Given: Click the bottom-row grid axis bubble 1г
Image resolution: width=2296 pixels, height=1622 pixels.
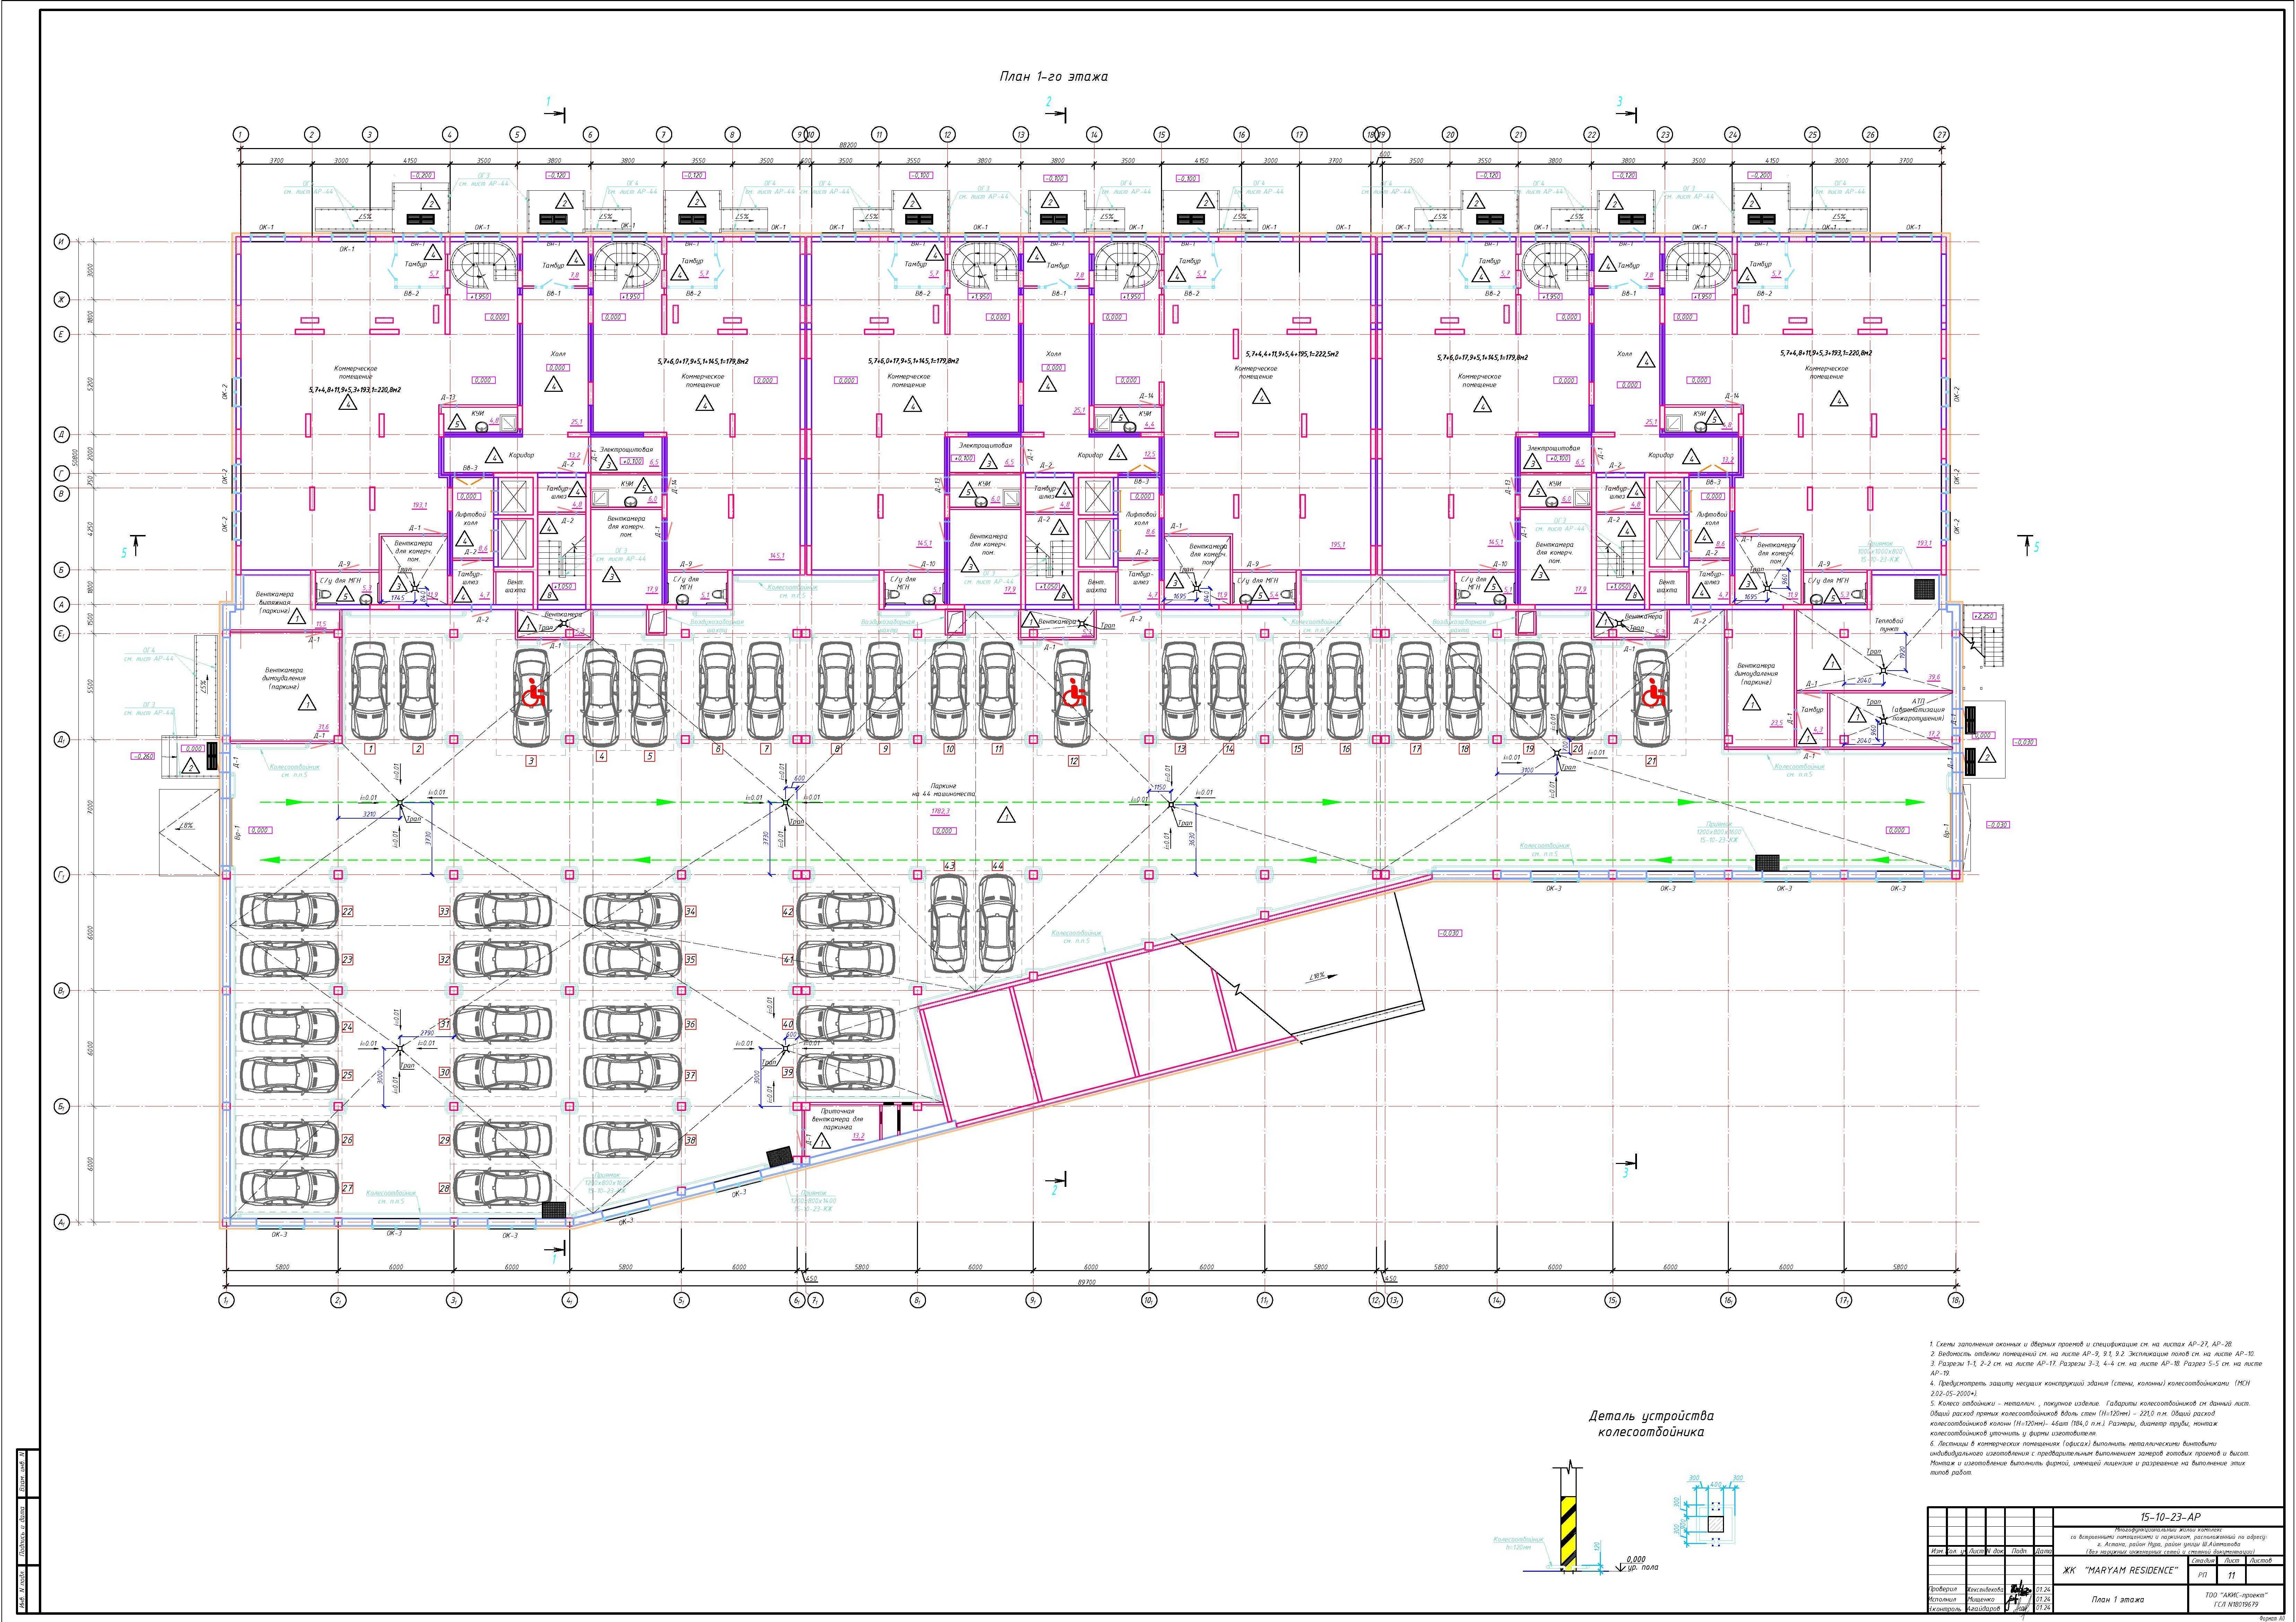Looking at the screenshot, I should (227, 1300).
